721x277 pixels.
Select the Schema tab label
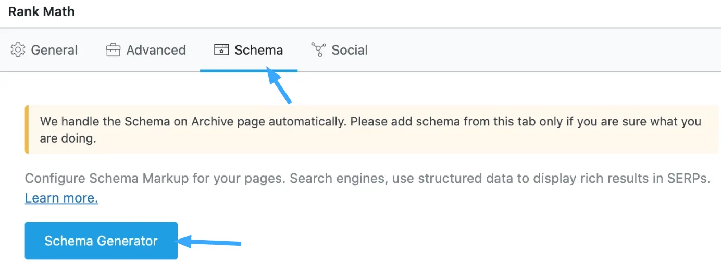tap(258, 50)
